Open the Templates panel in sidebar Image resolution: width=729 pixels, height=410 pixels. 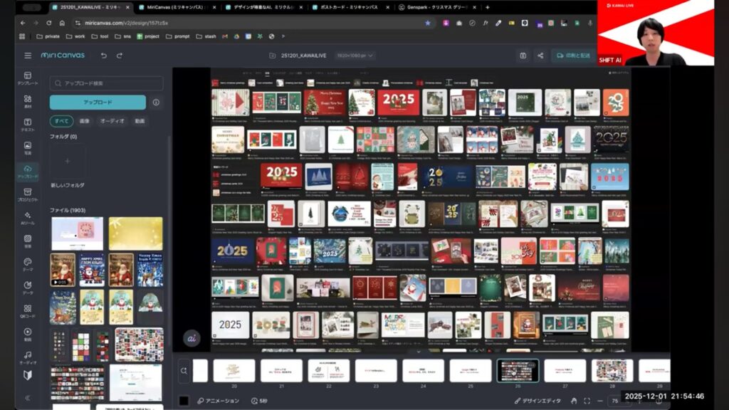[x=27, y=78]
